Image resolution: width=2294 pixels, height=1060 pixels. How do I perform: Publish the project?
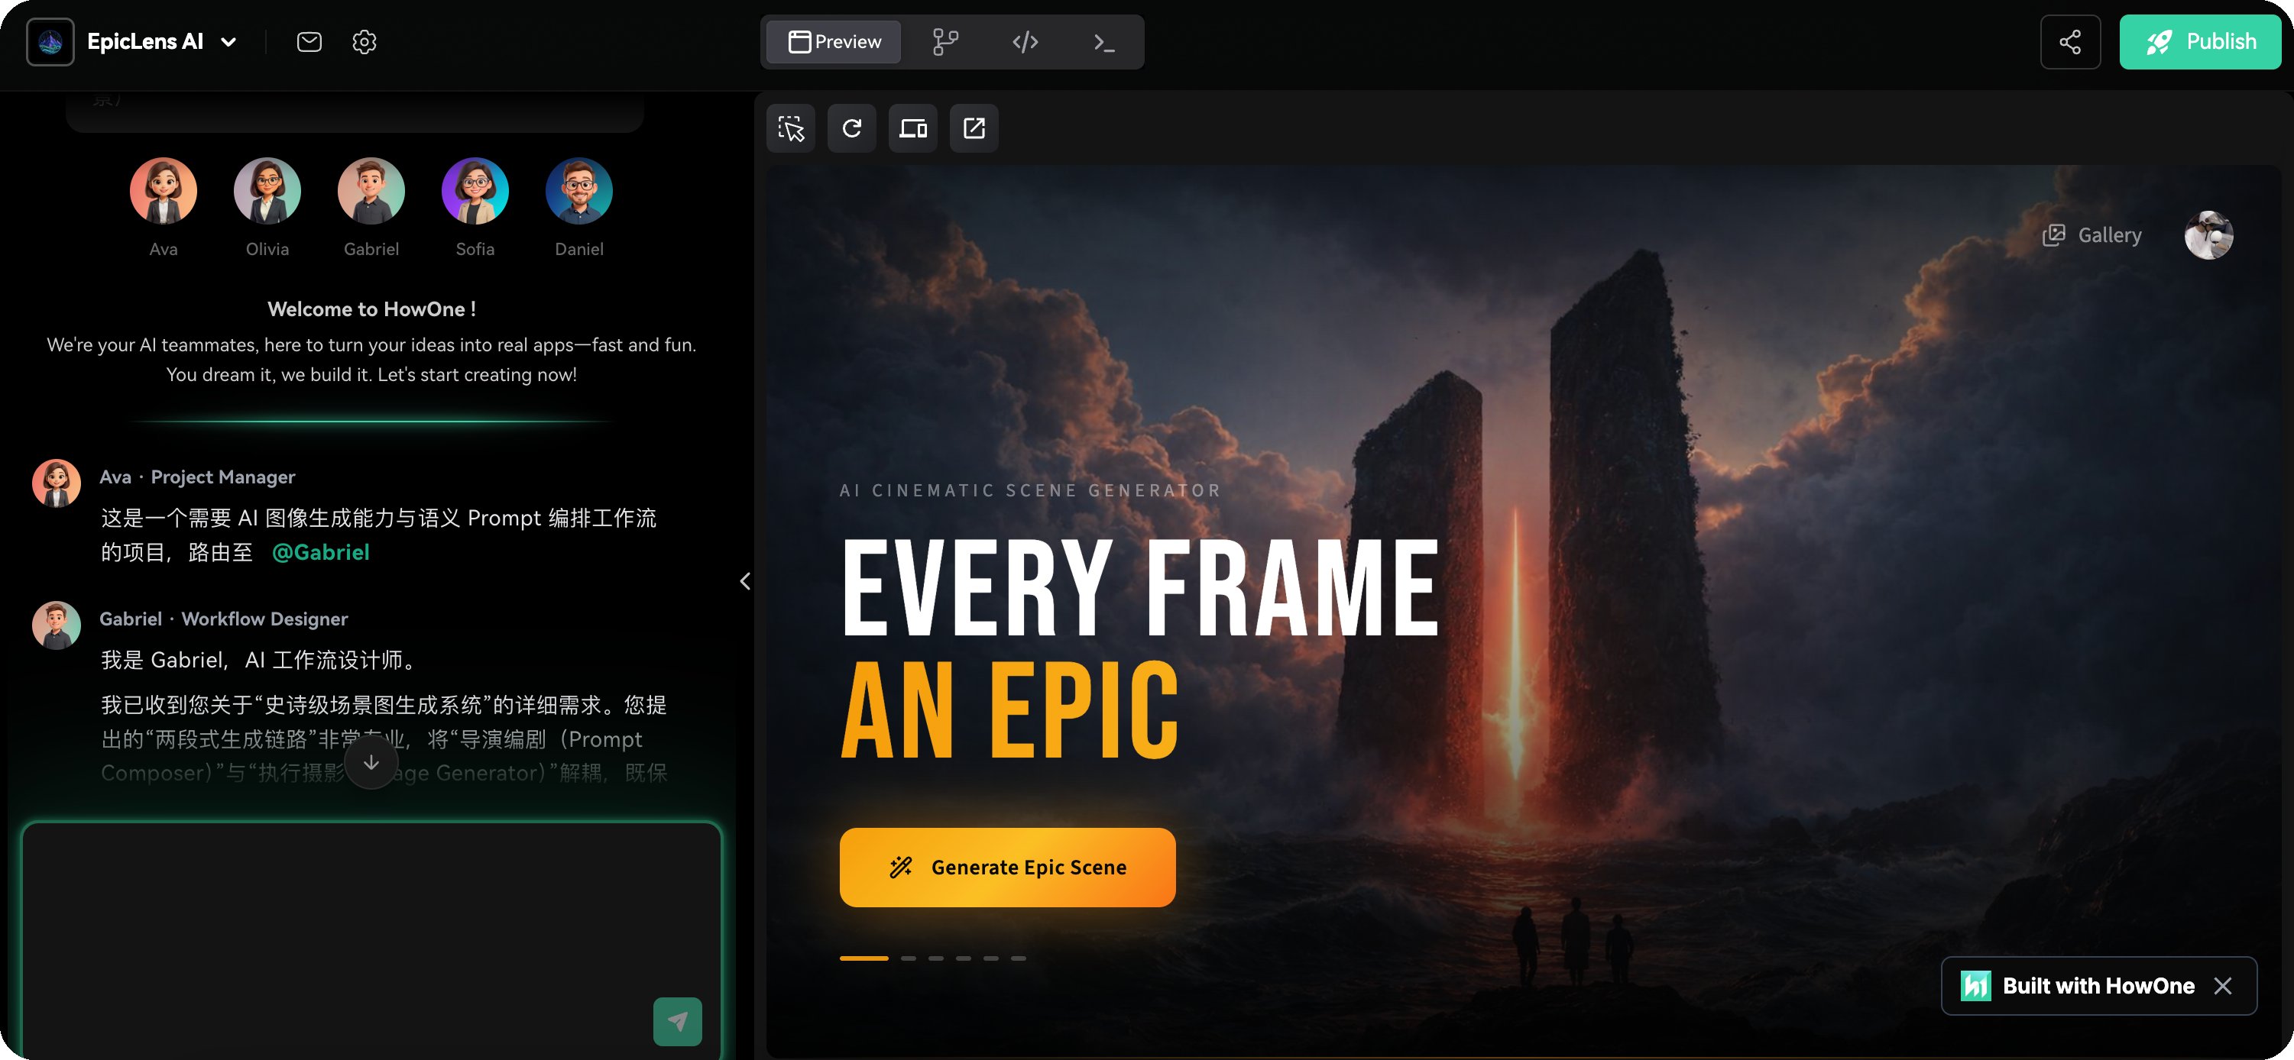(x=2199, y=42)
